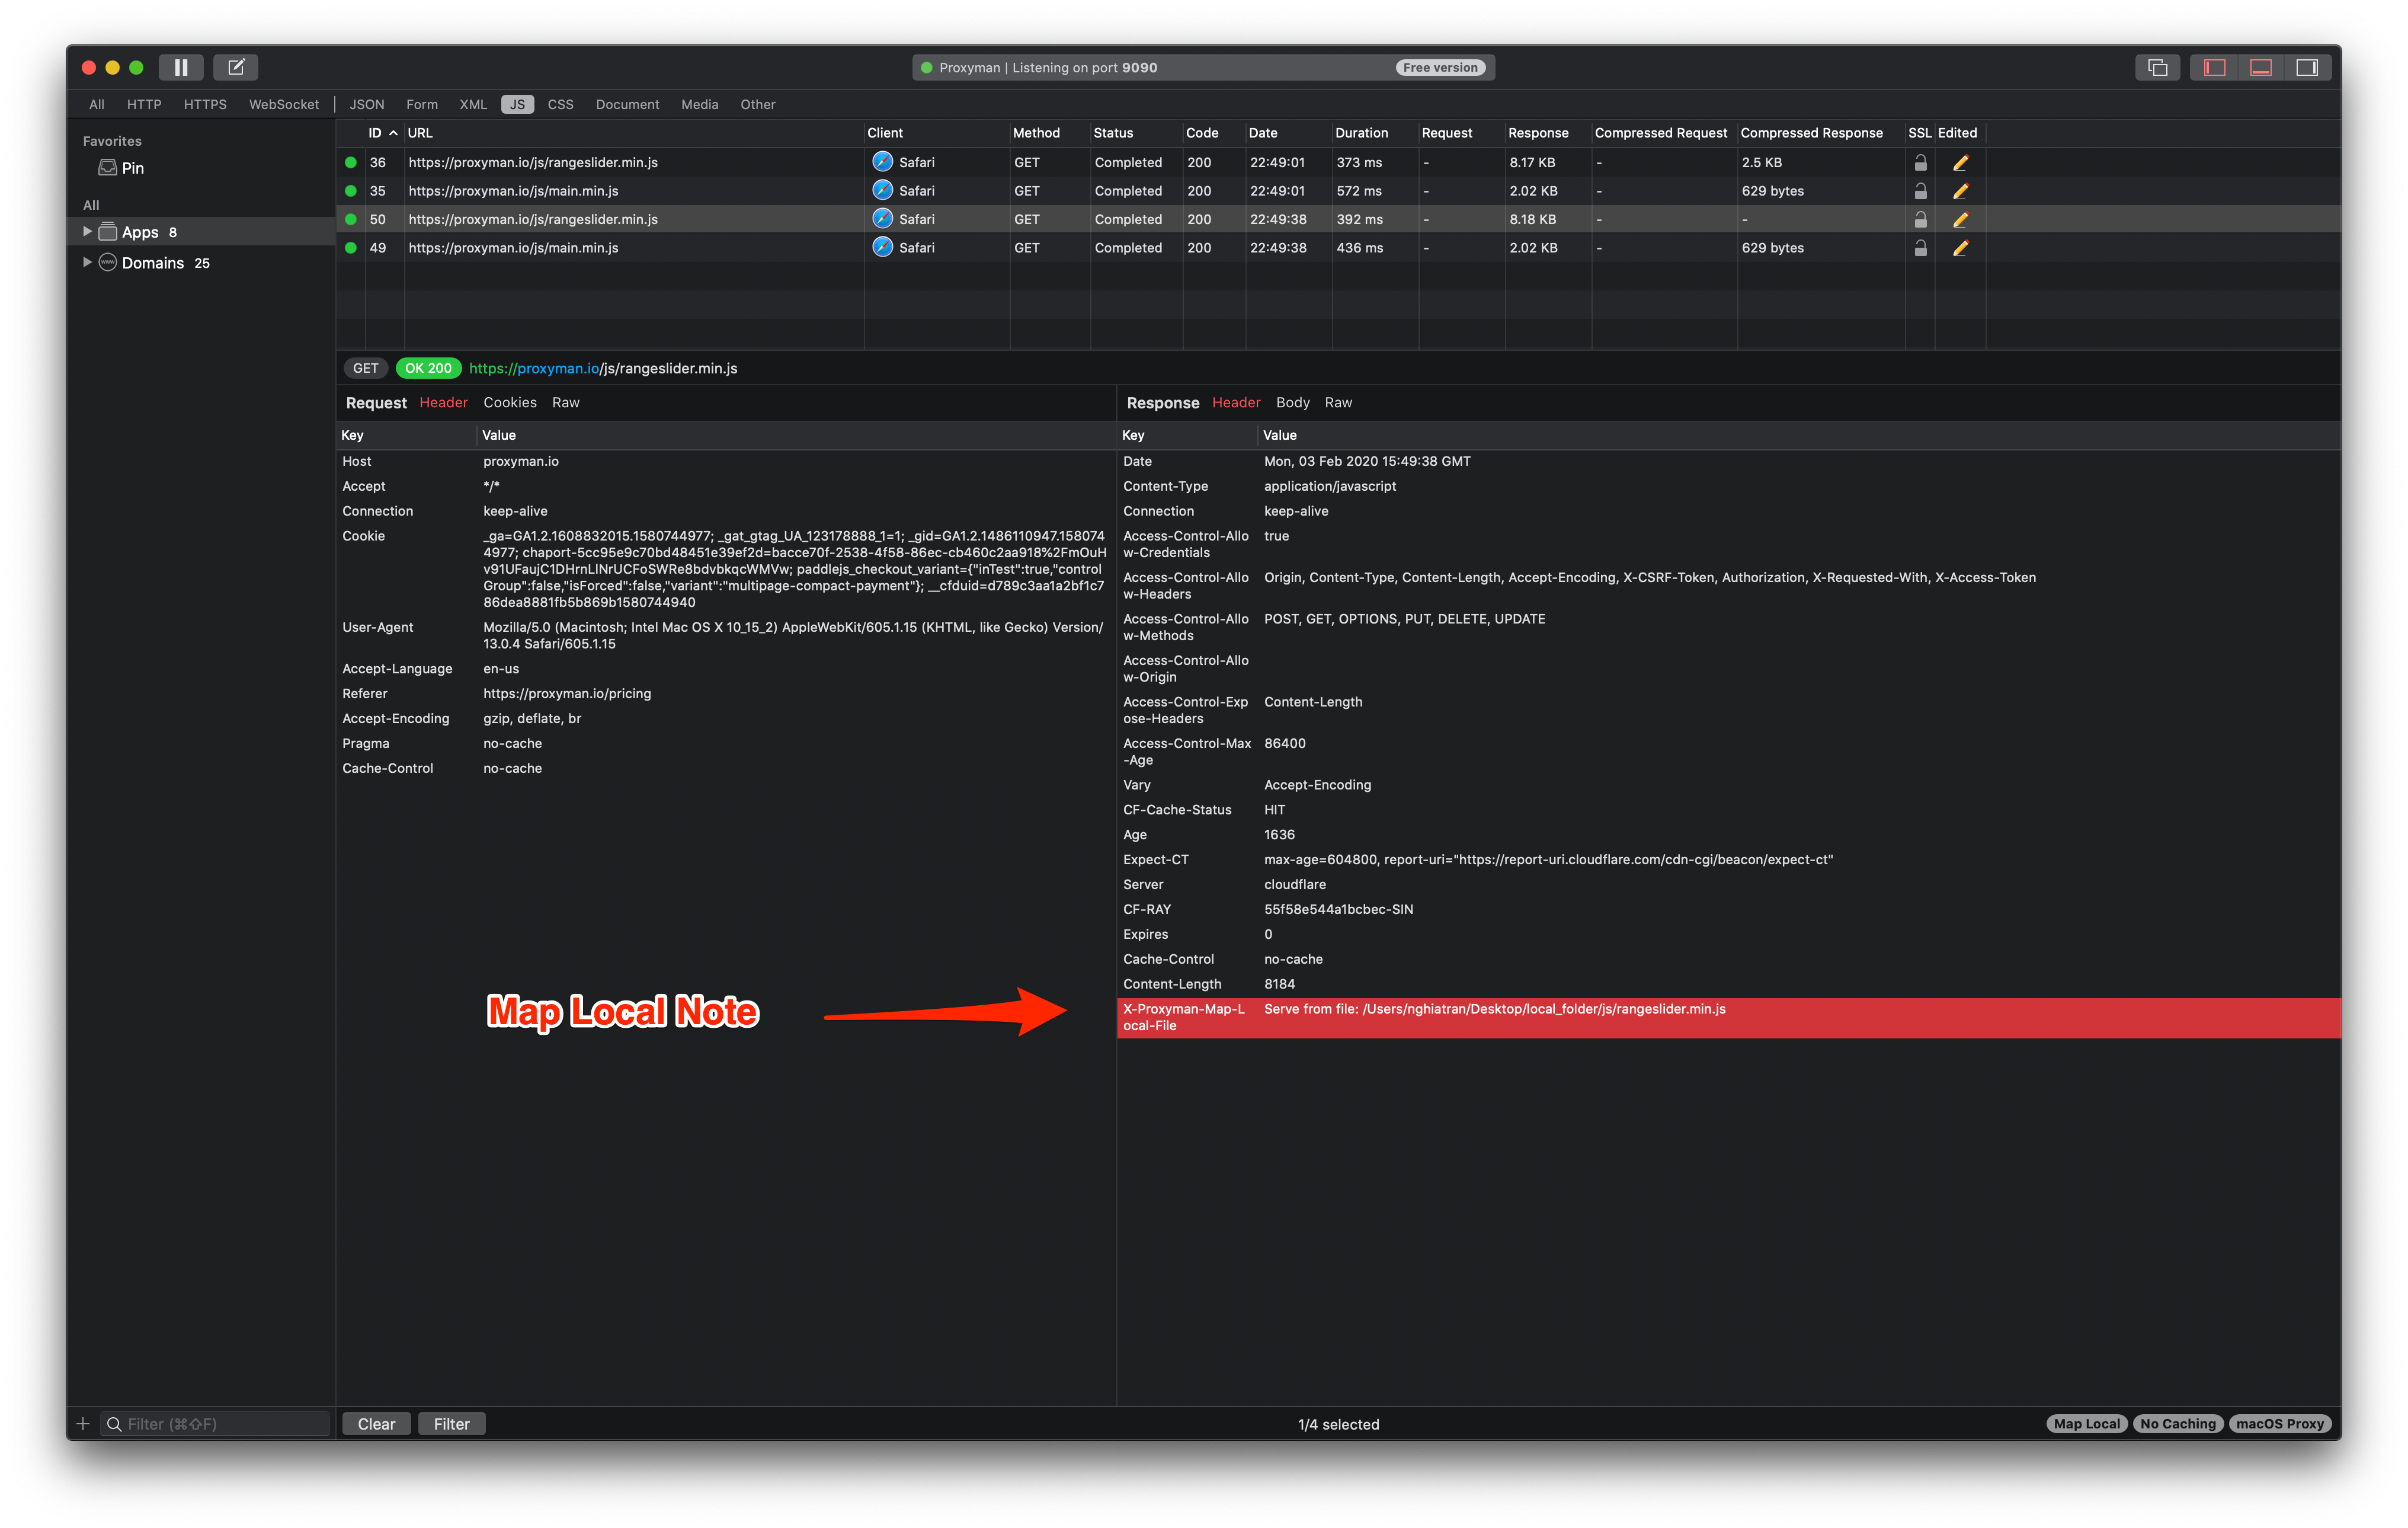Pause traffic capturing with the pause icon

click(181, 67)
